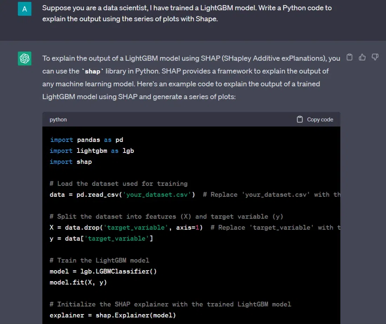Click the inline `shap` code word
Screen dimensions: 386x324
point(93,71)
